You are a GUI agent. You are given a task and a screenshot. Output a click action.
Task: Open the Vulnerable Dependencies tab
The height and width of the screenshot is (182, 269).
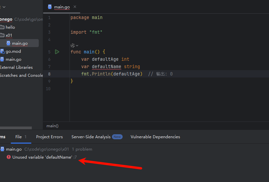(155, 137)
